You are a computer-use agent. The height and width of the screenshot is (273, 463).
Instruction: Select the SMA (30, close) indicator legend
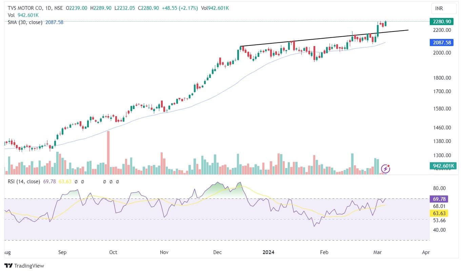(x=25, y=22)
